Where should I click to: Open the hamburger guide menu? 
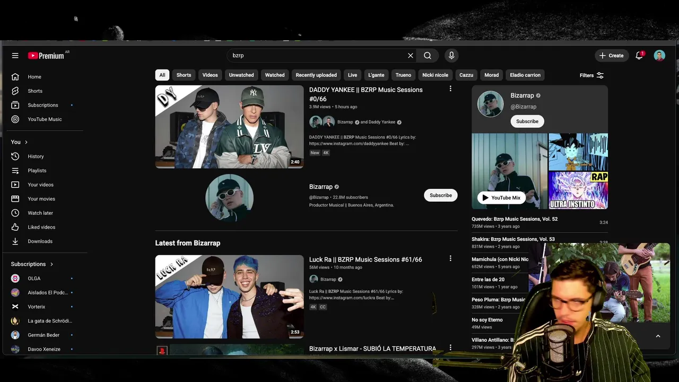pyautogui.click(x=15, y=55)
